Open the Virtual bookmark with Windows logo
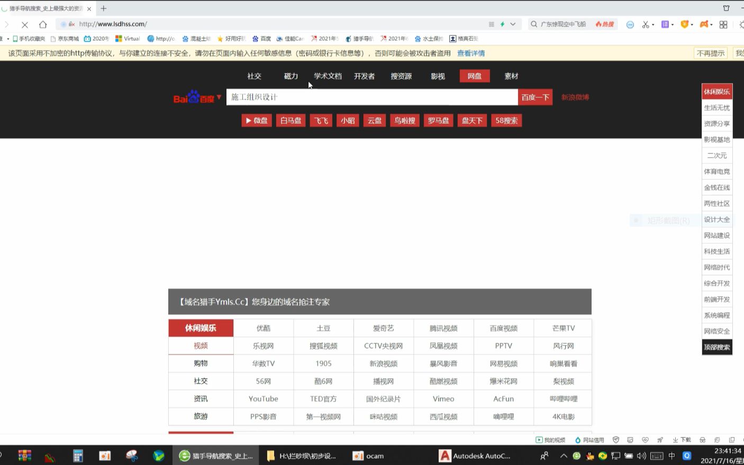The height and width of the screenshot is (465, 744). (x=128, y=39)
